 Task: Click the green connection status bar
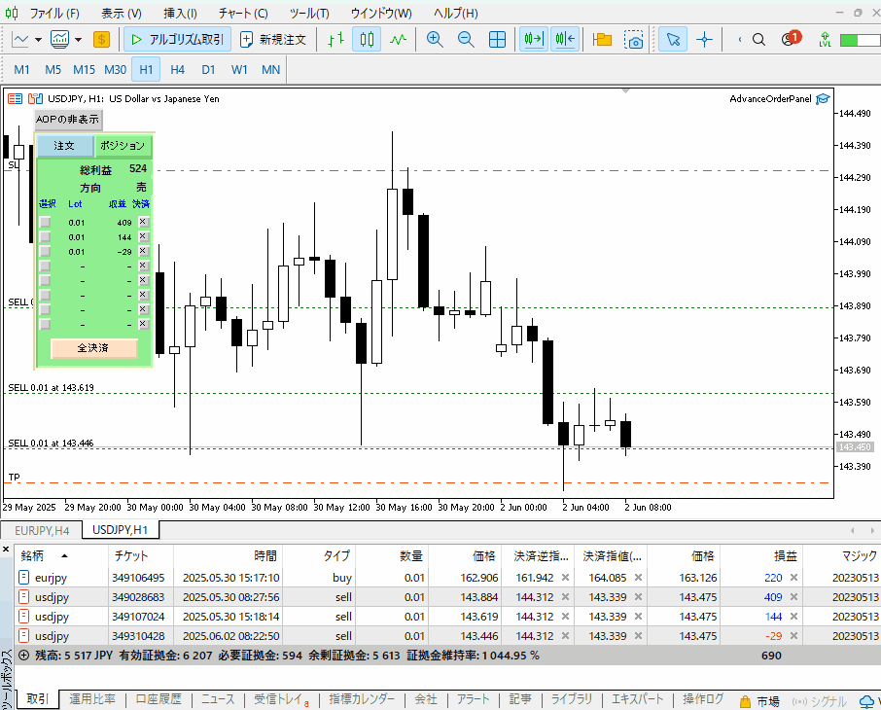[861, 40]
